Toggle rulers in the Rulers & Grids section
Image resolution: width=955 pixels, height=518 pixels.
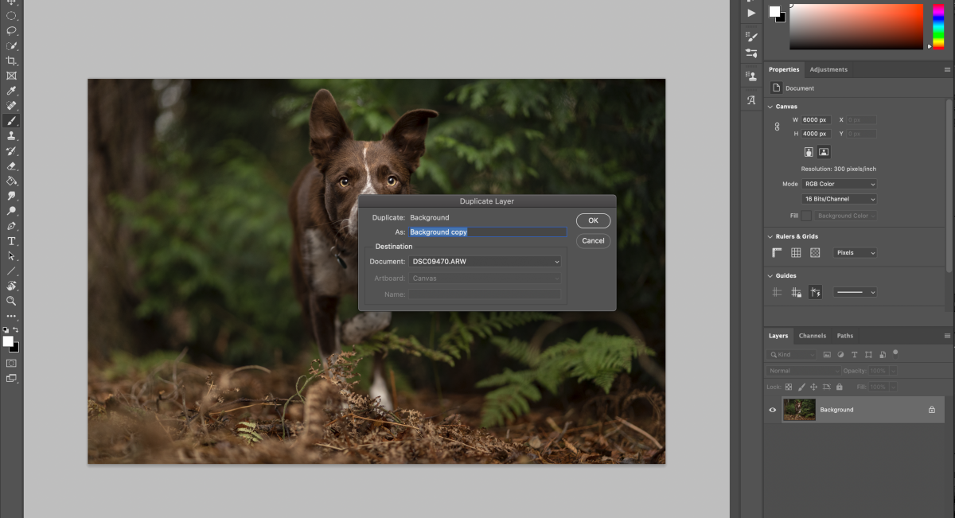776,252
